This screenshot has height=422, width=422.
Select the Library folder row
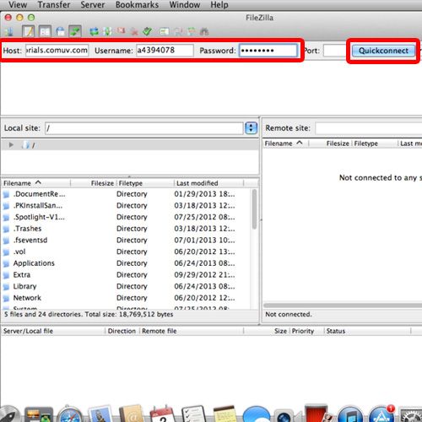coord(126,286)
